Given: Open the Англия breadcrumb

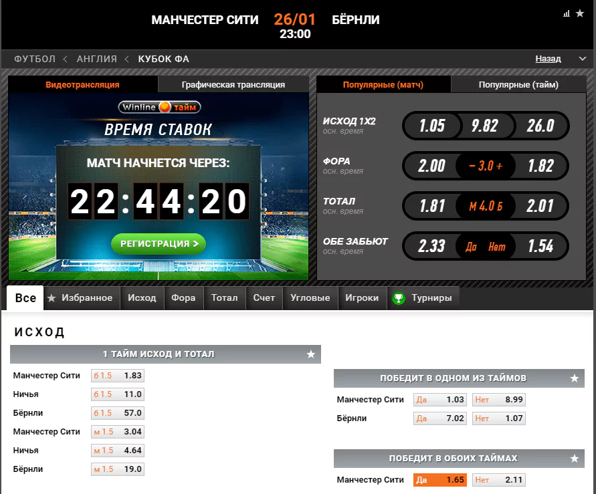Looking at the screenshot, I should point(97,59).
